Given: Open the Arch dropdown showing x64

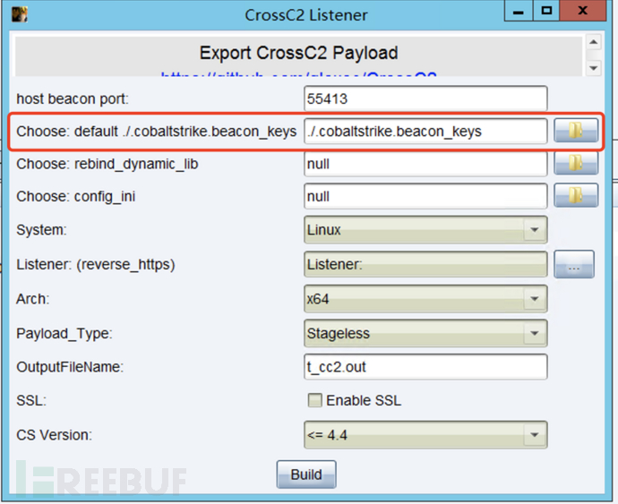Looking at the screenshot, I should [x=425, y=299].
